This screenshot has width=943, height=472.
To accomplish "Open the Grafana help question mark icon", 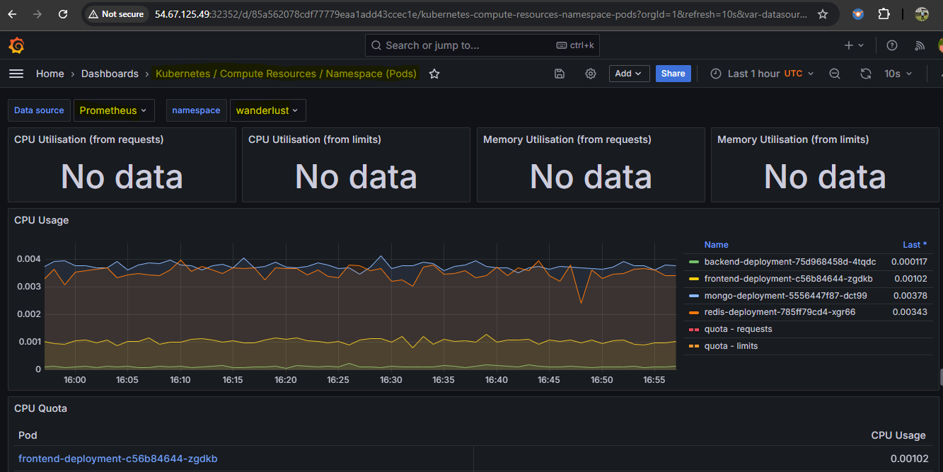I will coord(892,45).
